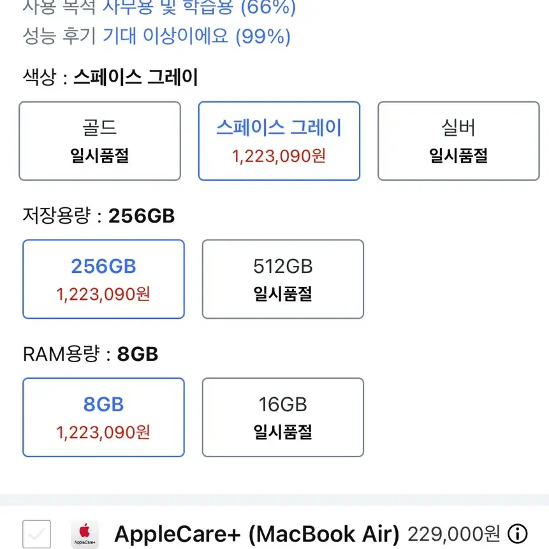549x549 pixels.
Task: Tap the 일시품절 label under 16GB
Action: (x=283, y=432)
